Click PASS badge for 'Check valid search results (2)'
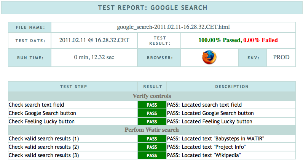 point(152,147)
